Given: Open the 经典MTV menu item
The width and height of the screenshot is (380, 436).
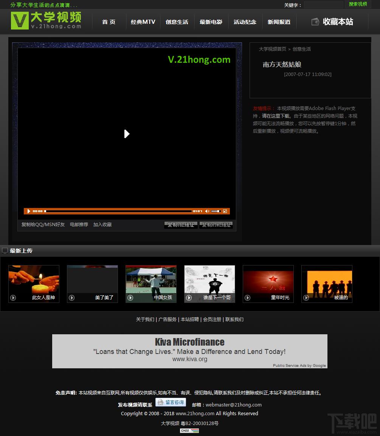Looking at the screenshot, I should [x=143, y=22].
